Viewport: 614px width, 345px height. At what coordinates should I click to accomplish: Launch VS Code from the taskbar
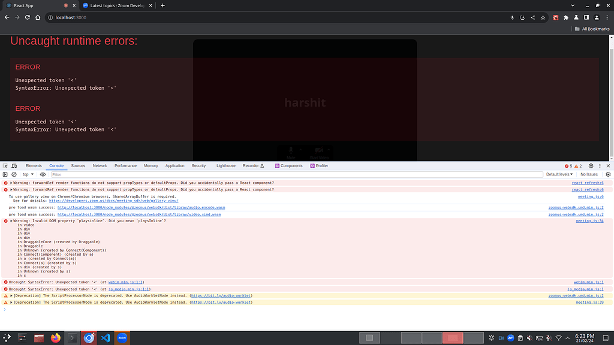105,338
